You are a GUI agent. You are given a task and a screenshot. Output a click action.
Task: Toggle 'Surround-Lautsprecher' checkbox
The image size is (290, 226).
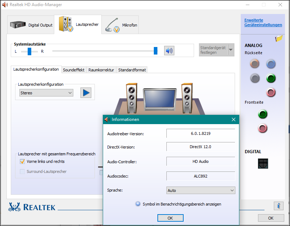[22, 171]
